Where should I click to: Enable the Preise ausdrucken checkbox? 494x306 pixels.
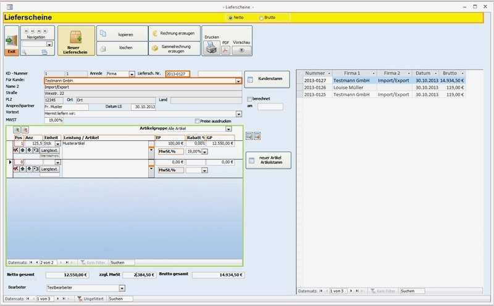198,121
